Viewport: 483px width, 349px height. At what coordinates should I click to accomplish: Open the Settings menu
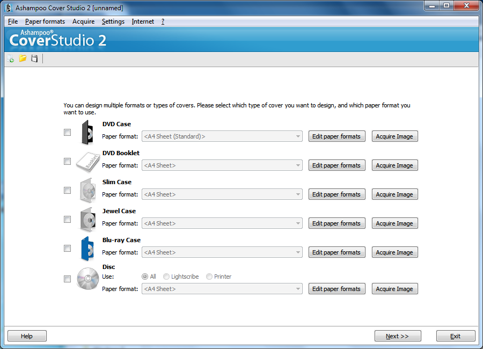[x=113, y=21]
